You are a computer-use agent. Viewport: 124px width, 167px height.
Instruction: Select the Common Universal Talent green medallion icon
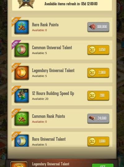click(x=22, y=50)
